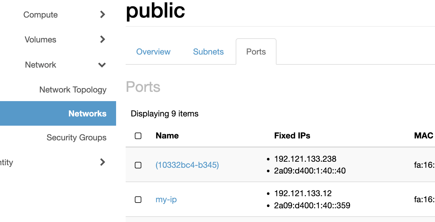Click the Name column header
The height and width of the screenshot is (222, 435).
(x=167, y=136)
